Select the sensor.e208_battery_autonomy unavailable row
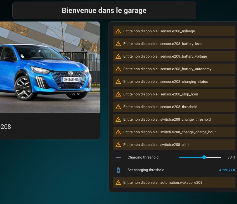Image resolution: width=237 pixels, height=204 pixels. (174, 69)
